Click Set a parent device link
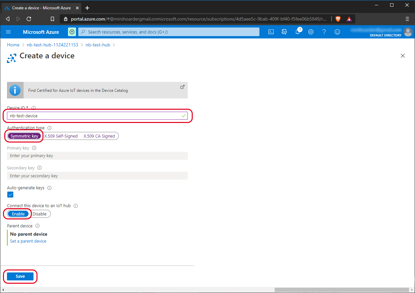Viewport: 415px width, 293px height. (x=28, y=241)
